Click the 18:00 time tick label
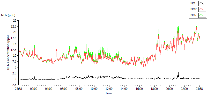 (x=154, y=89)
